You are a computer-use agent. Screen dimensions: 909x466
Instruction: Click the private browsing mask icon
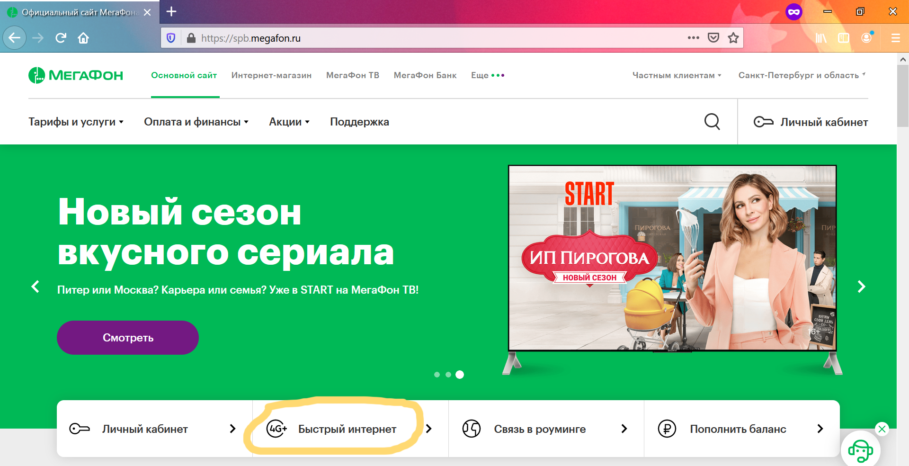click(794, 12)
